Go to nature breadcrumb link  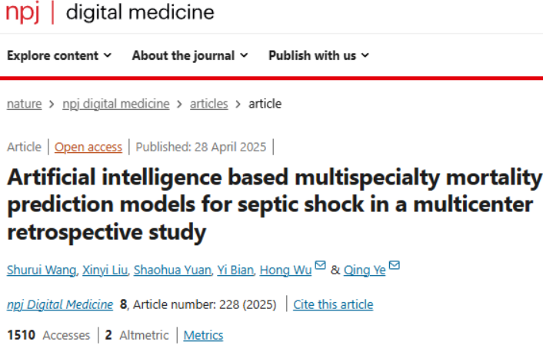tap(24, 104)
